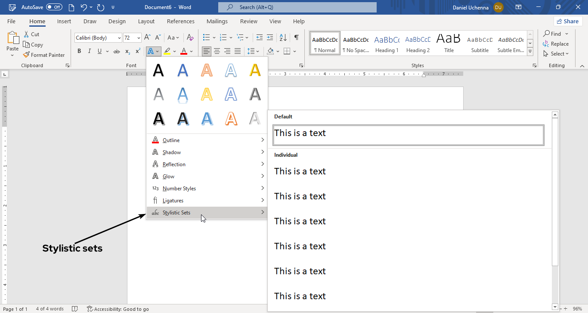Image resolution: width=588 pixels, height=313 pixels.
Task: Toggle the AutoSave switch
Action: point(54,7)
